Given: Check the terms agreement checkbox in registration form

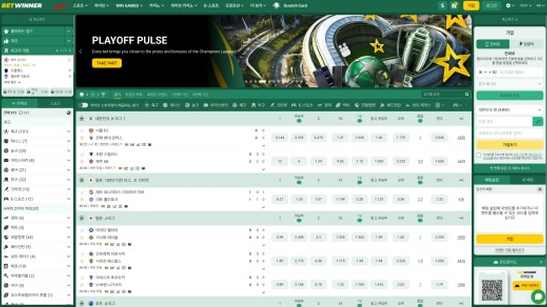Looking at the screenshot, I should pos(478,155).
